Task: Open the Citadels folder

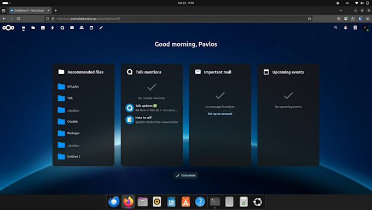Action: click(83, 121)
